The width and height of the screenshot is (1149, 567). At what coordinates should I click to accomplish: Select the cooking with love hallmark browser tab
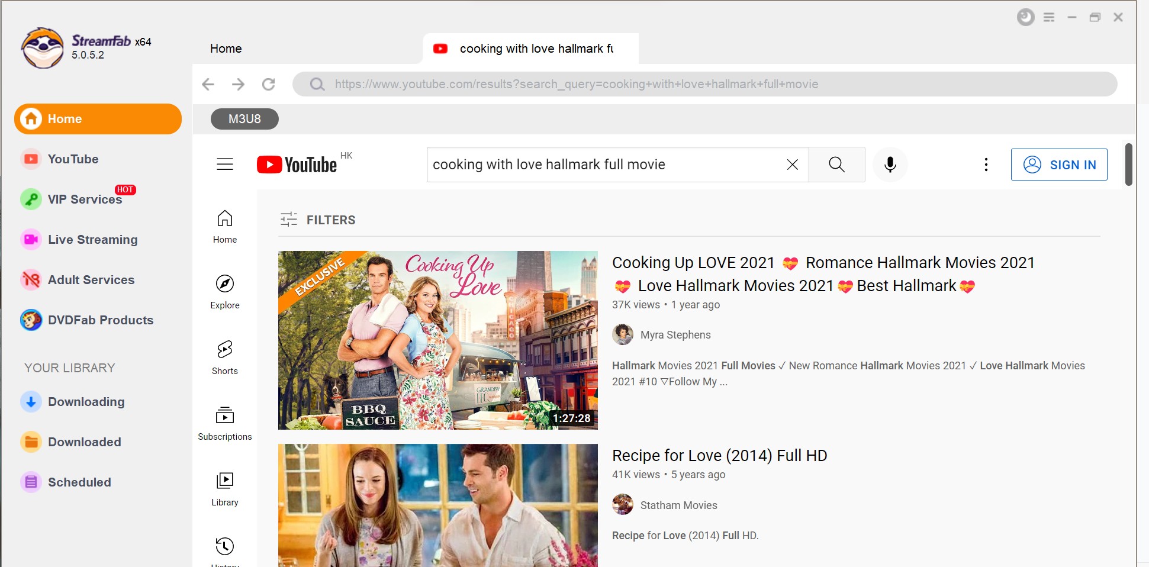coord(530,49)
